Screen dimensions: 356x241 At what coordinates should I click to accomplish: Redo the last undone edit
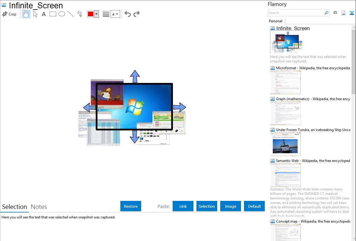136,14
